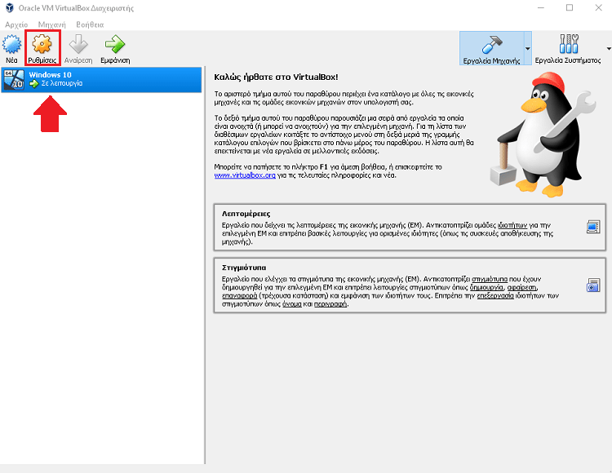Viewport: 612px width, 473px height.
Task: Click the δημιουργία link
Action: (486, 287)
